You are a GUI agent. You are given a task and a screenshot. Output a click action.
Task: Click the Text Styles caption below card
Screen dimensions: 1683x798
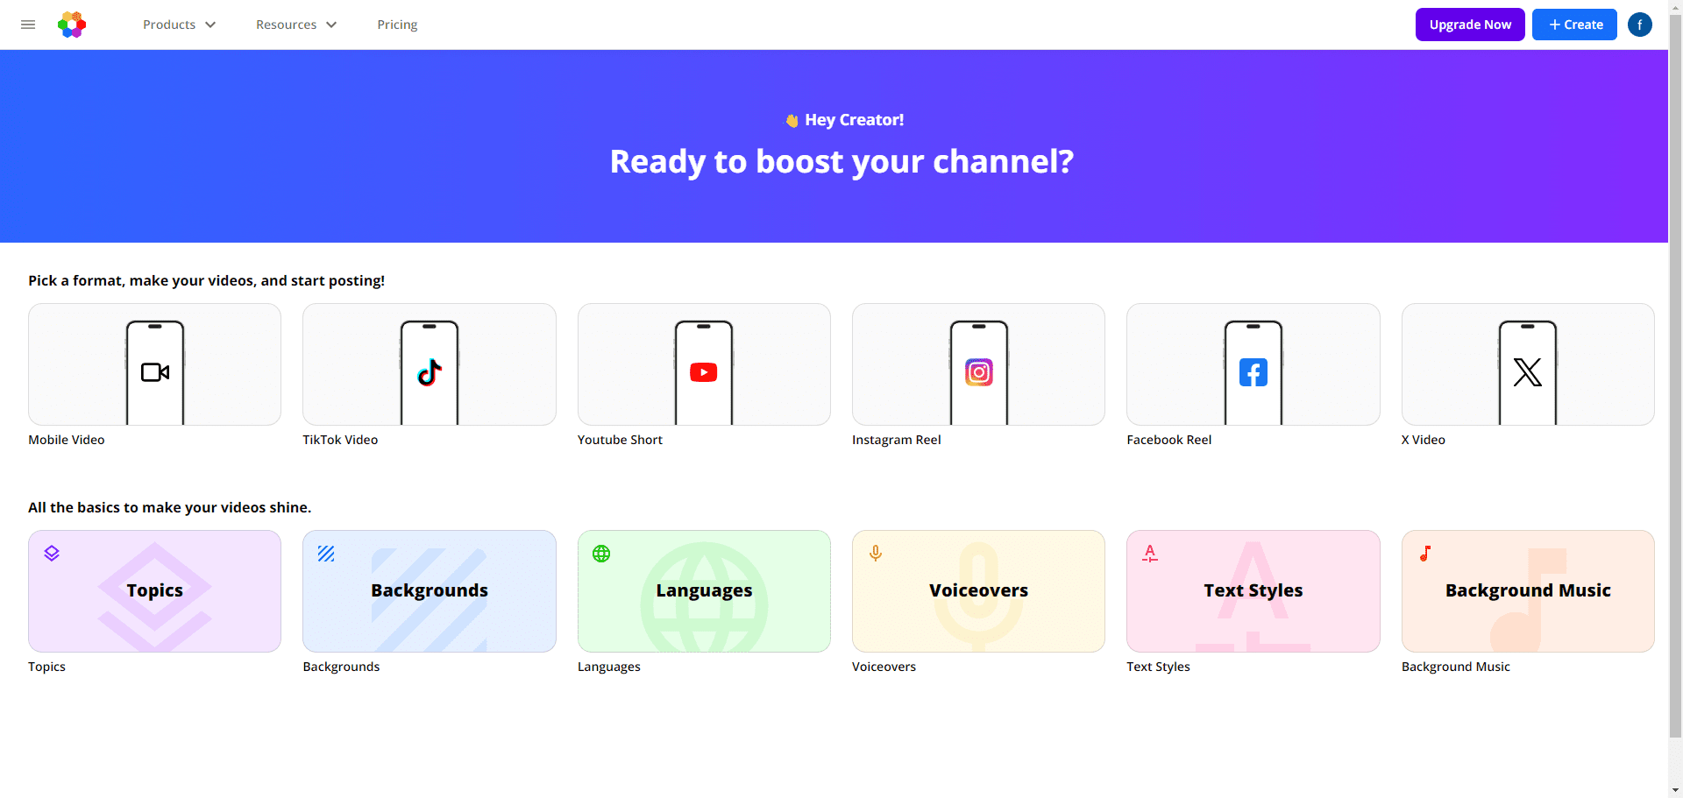(1158, 667)
